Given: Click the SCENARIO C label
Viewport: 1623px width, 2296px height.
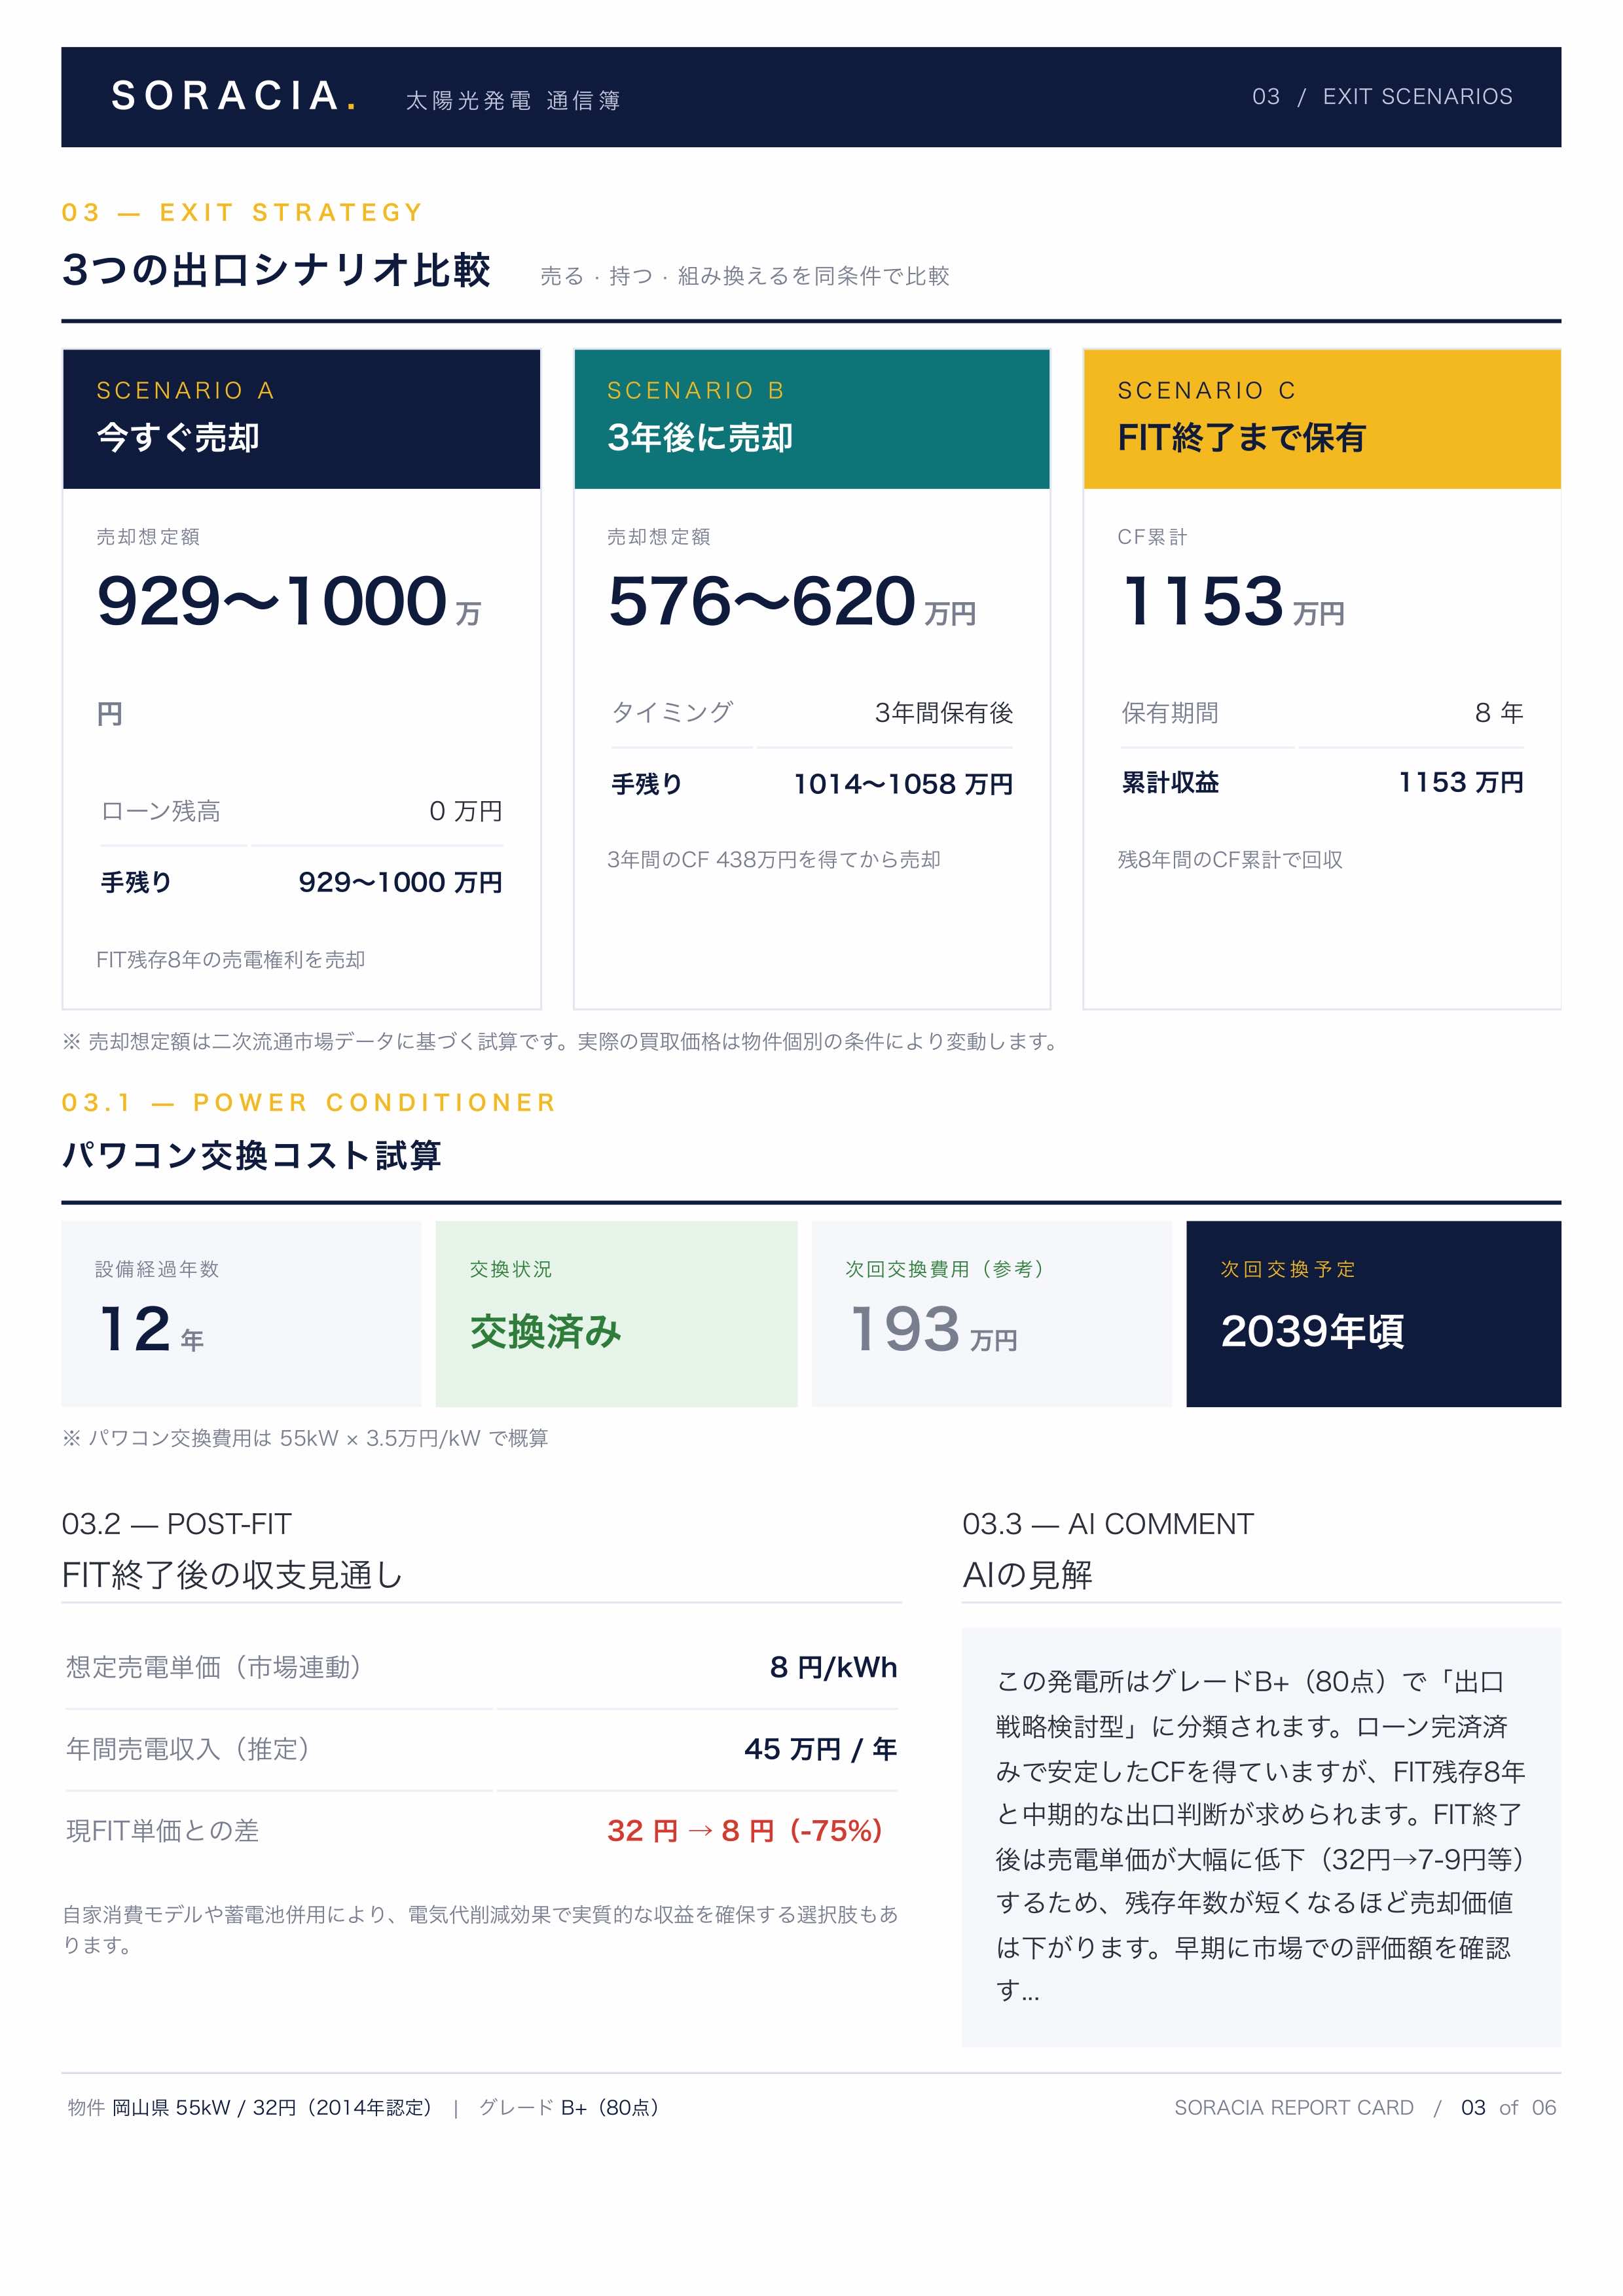Looking at the screenshot, I should pyautogui.click(x=1206, y=390).
